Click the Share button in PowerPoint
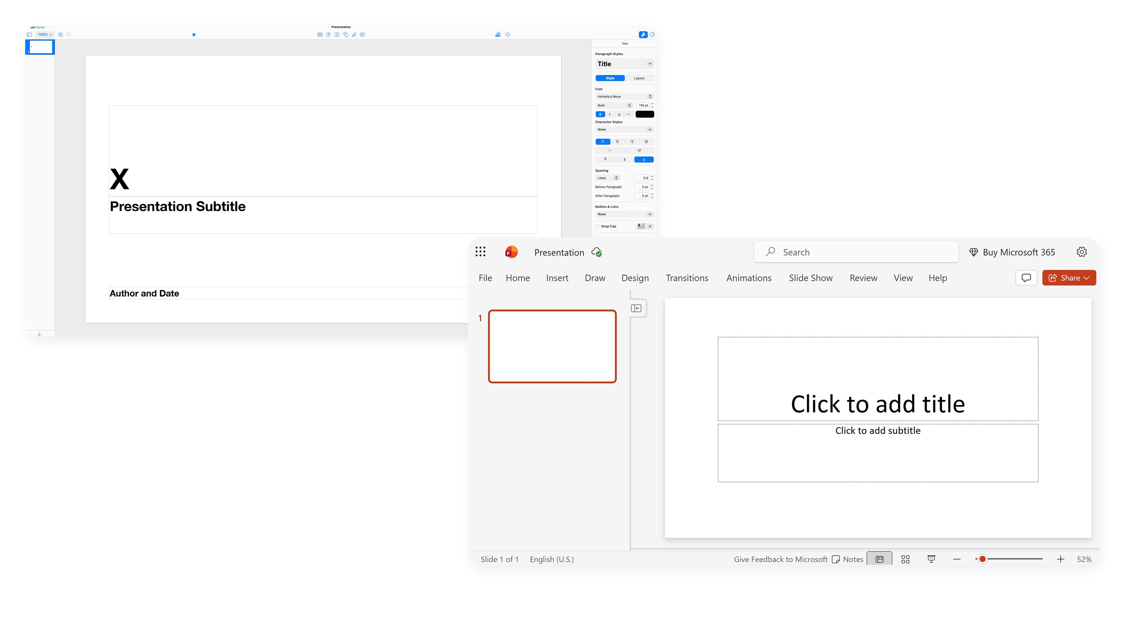Viewport: 1124px width, 632px height. point(1068,278)
